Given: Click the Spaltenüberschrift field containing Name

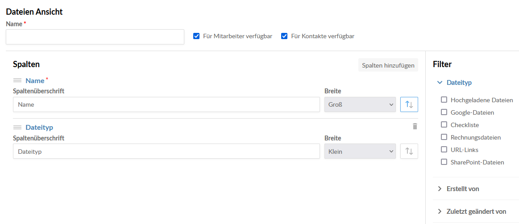Looking at the screenshot, I should pyautogui.click(x=166, y=104).
